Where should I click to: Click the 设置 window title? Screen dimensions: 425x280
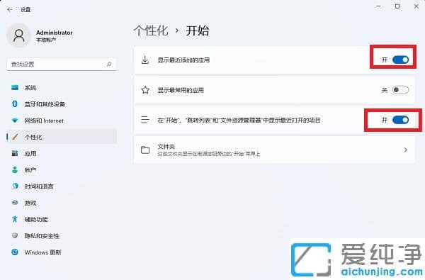[x=25, y=10]
